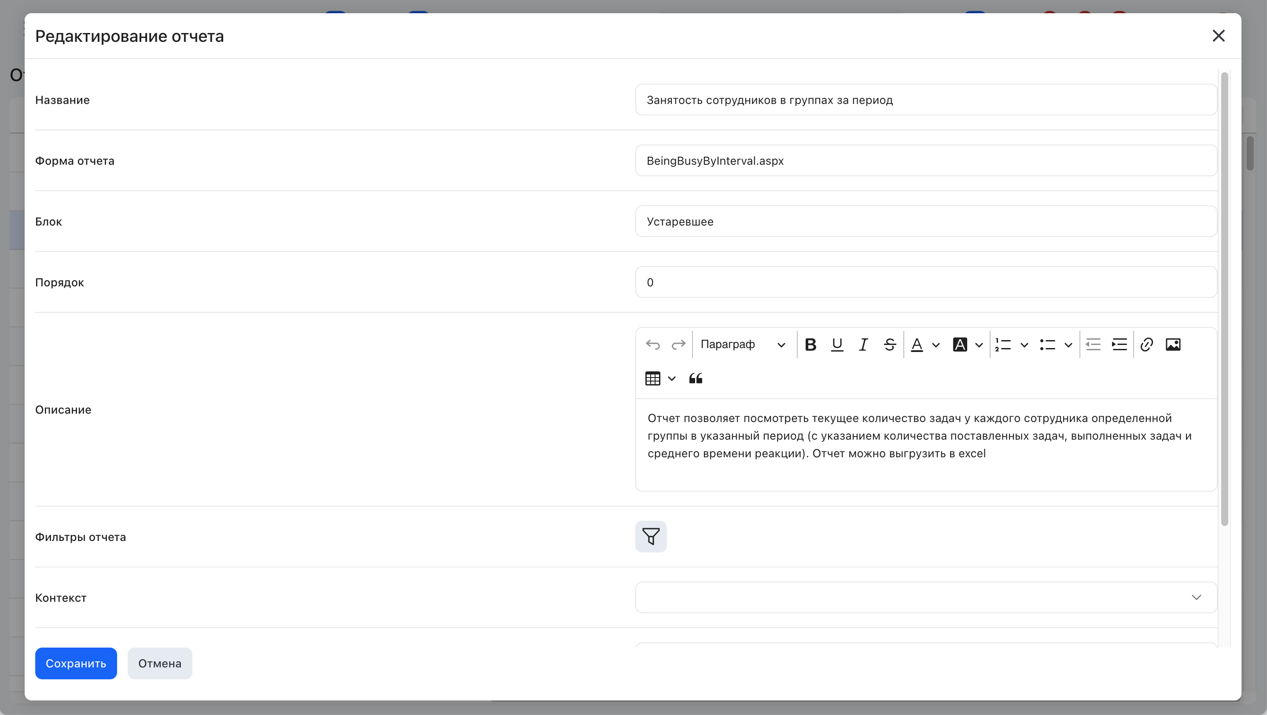Redo the edit in description editor
This screenshot has width=1267, height=715.
(678, 345)
